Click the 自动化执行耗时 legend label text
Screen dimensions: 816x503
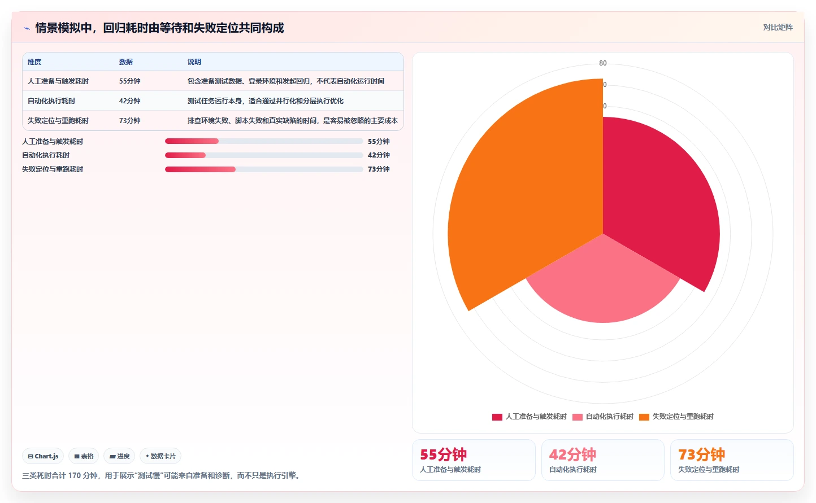point(610,417)
